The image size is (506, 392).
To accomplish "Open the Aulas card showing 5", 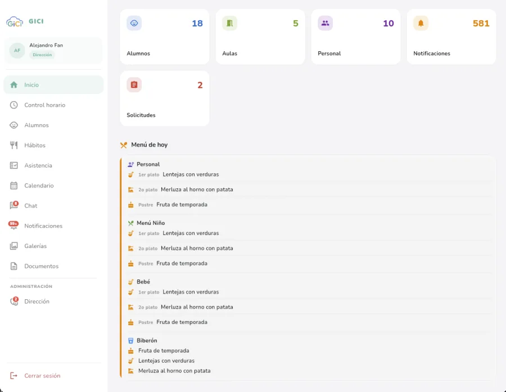I will (260, 37).
